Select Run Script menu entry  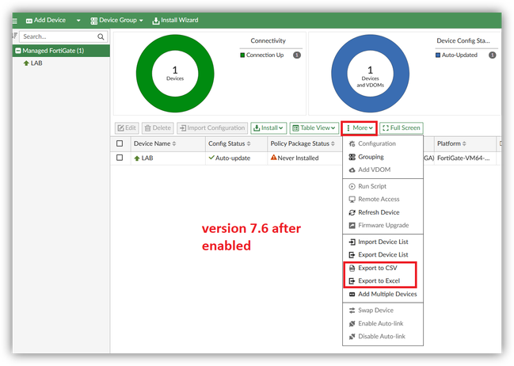383,186
